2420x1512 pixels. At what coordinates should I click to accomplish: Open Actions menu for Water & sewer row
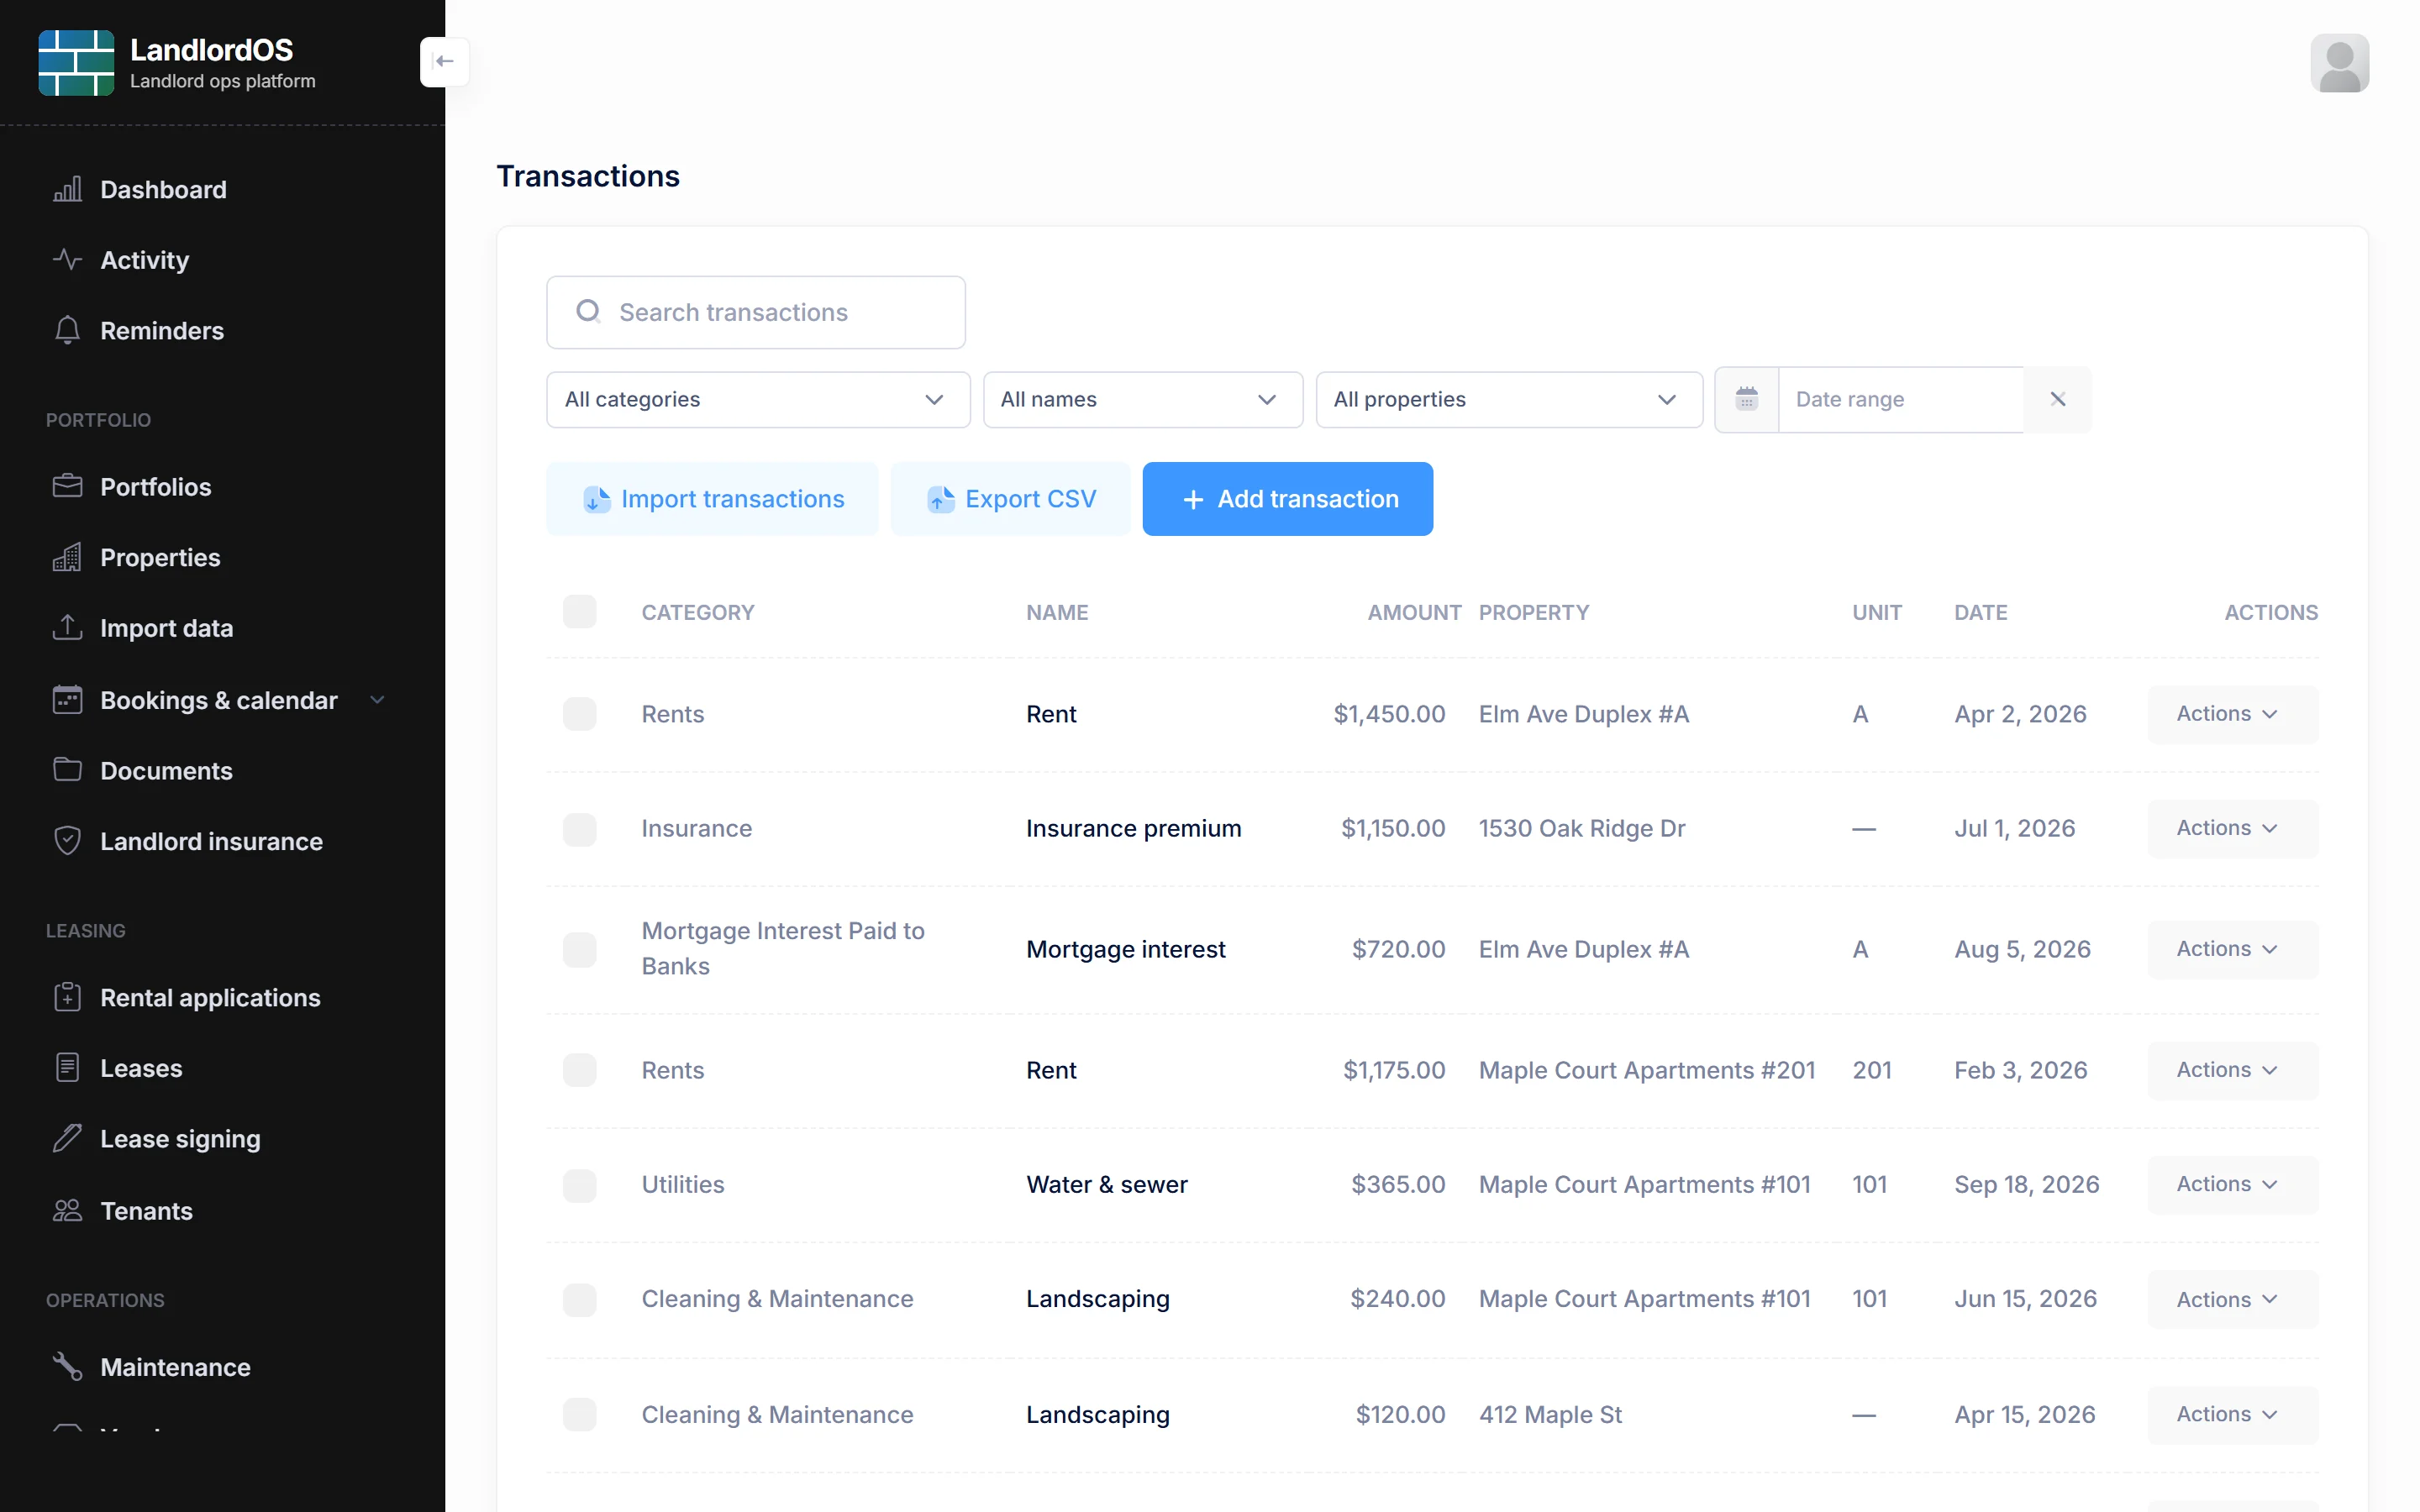point(2231,1184)
